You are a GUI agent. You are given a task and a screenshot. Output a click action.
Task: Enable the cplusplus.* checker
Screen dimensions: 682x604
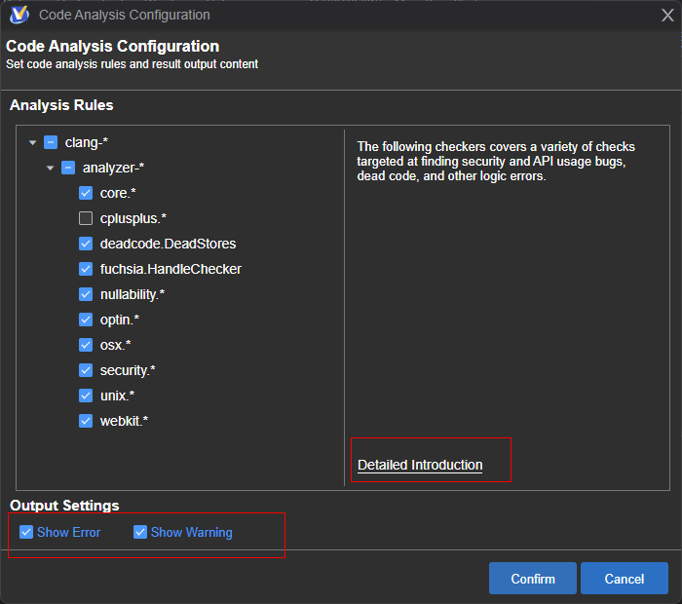click(x=86, y=218)
